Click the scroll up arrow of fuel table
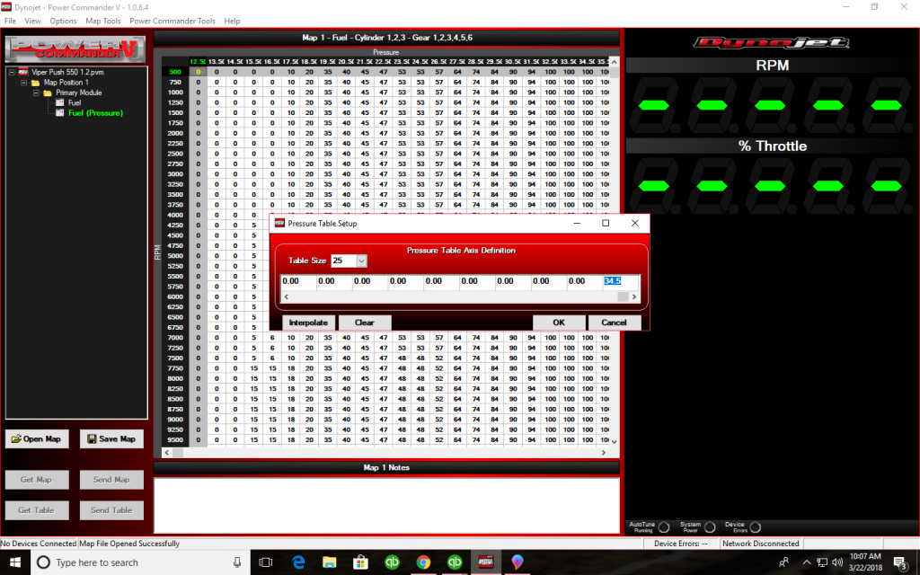The height and width of the screenshot is (575, 920). tap(615, 62)
